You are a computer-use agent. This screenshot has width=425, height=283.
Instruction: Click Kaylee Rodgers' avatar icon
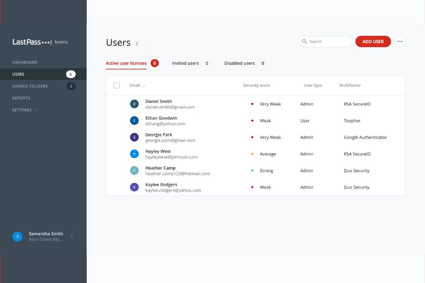click(134, 187)
